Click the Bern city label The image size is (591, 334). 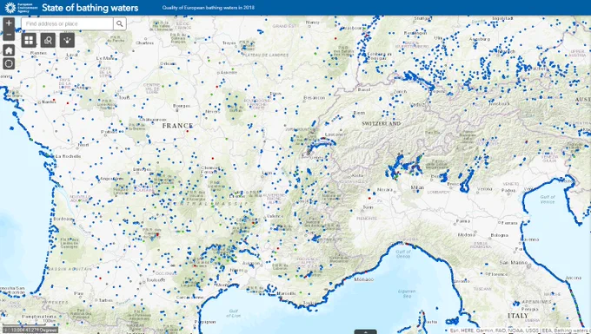click(x=359, y=113)
